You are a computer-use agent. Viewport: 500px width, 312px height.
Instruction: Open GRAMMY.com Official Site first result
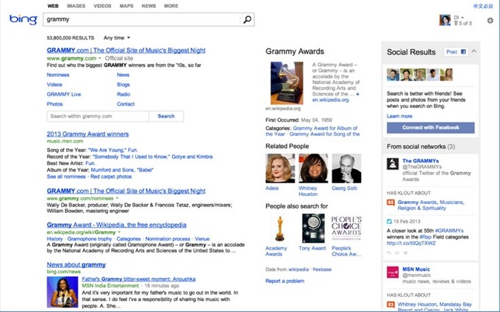pos(126,51)
